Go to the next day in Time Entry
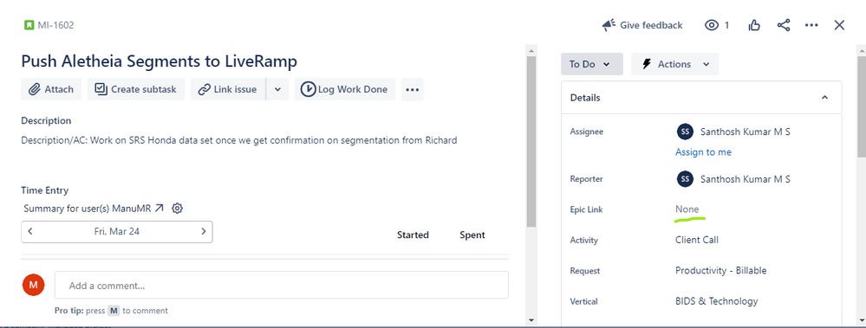The height and width of the screenshot is (328, 866). tap(203, 232)
